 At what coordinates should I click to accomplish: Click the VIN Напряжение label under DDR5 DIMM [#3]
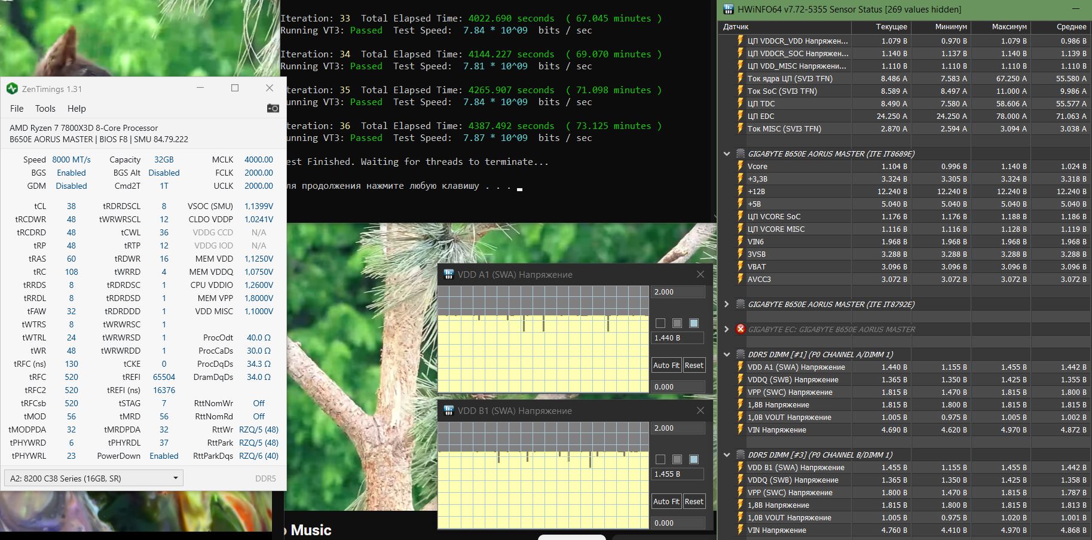click(x=776, y=530)
